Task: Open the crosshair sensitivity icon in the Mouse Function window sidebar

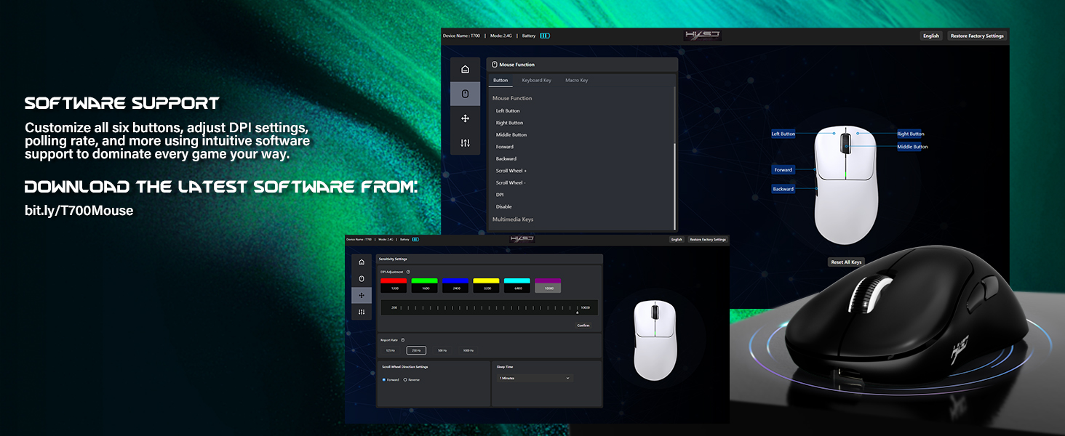Action: (x=465, y=118)
